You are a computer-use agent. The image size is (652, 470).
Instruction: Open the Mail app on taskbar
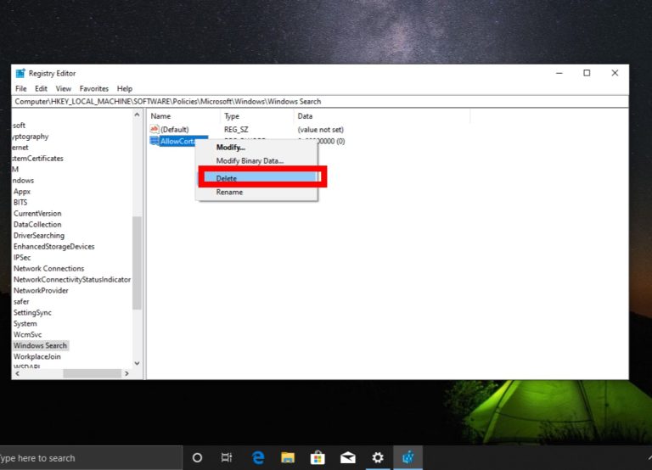click(347, 457)
